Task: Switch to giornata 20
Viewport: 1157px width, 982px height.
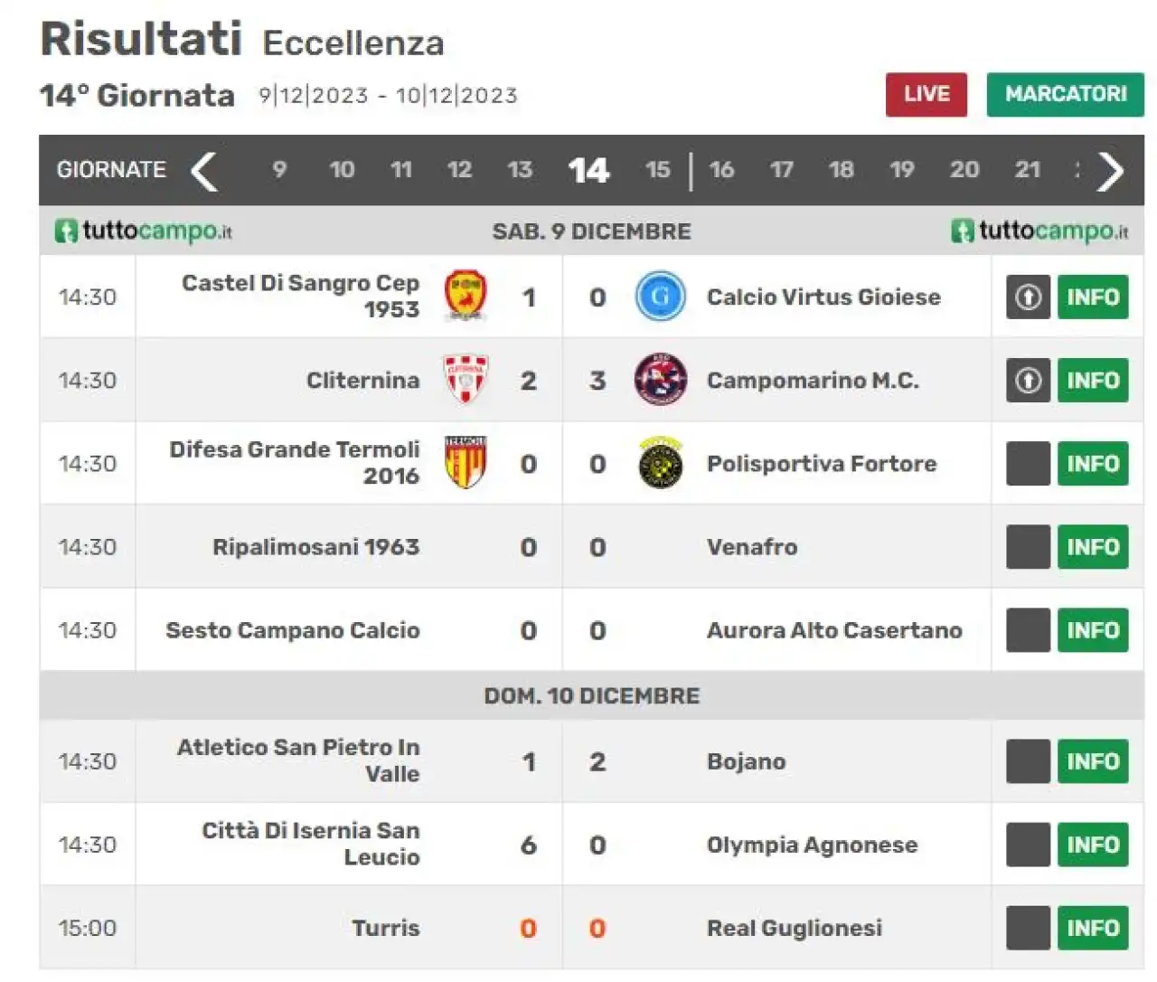Action: point(964,170)
